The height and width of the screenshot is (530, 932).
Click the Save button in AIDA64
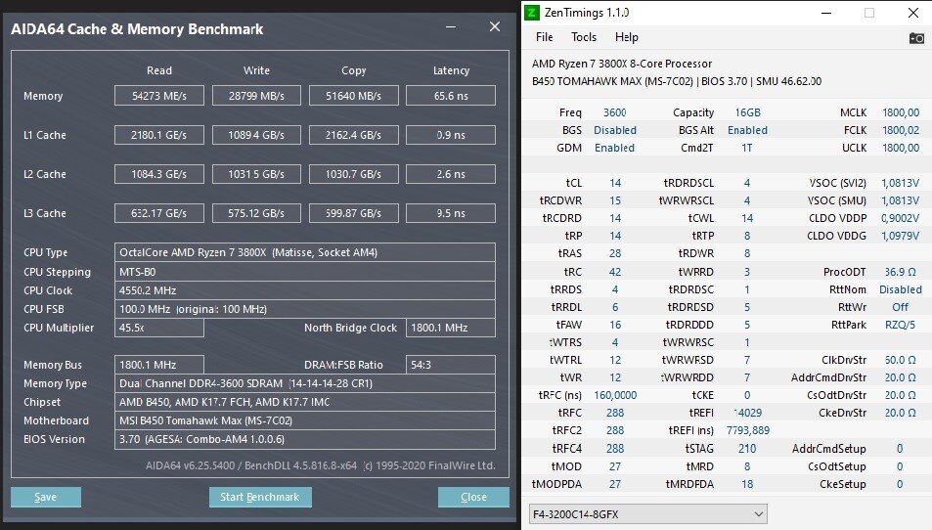(x=46, y=498)
